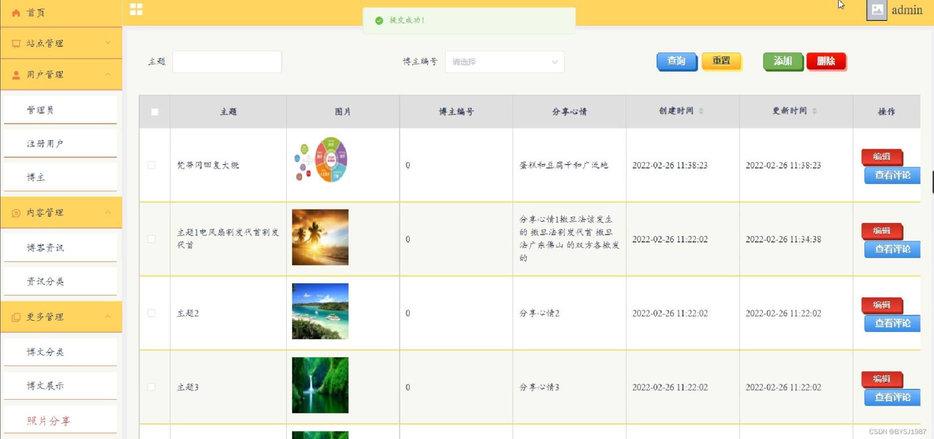Click the red 删除 button
This screenshot has height=439, width=934.
[826, 61]
